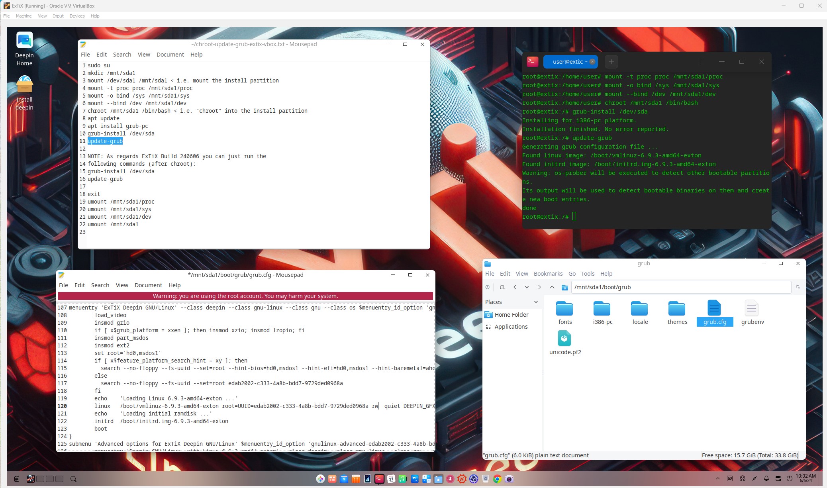Screen dimensions: 827x488
Task: Click highlighted update-grub text on line 11
Action: (105, 141)
